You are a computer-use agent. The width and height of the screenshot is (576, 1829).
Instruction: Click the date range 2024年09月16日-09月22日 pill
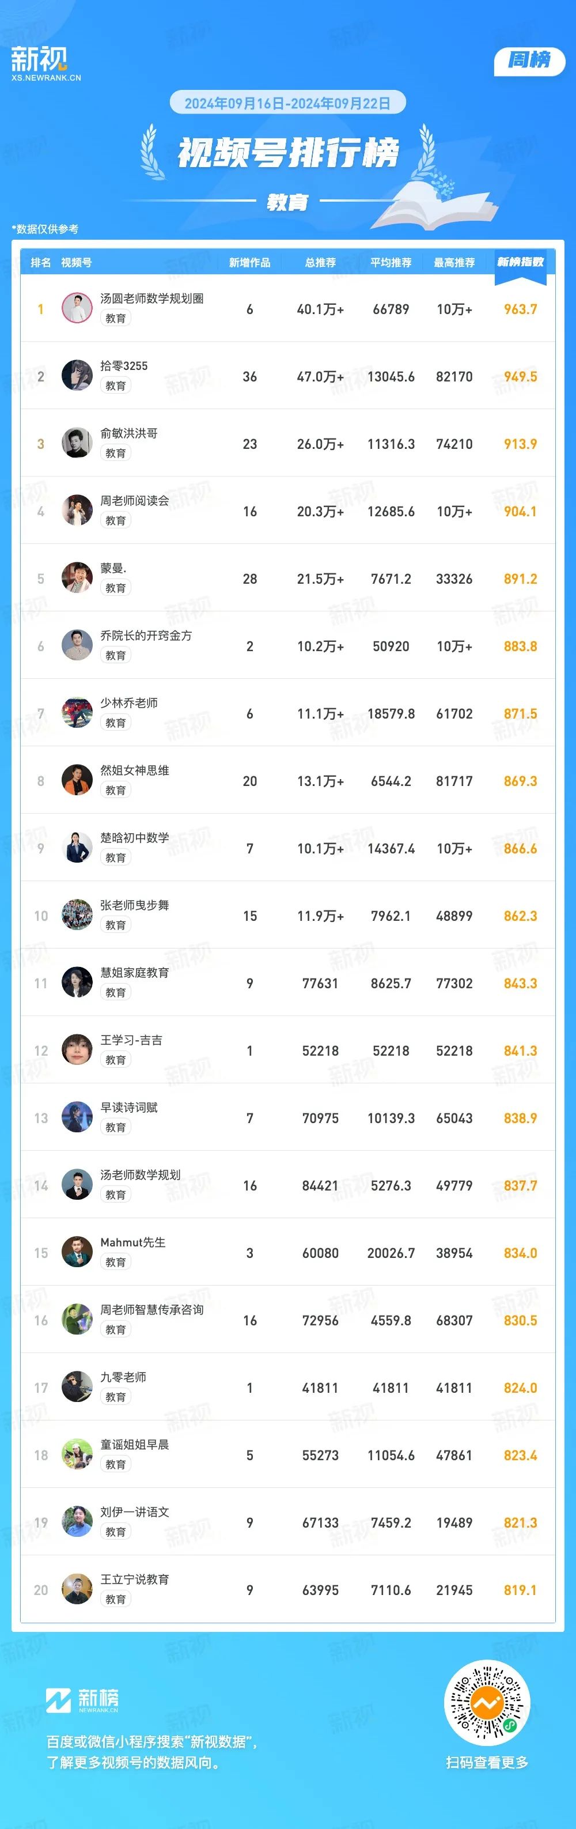tap(287, 103)
